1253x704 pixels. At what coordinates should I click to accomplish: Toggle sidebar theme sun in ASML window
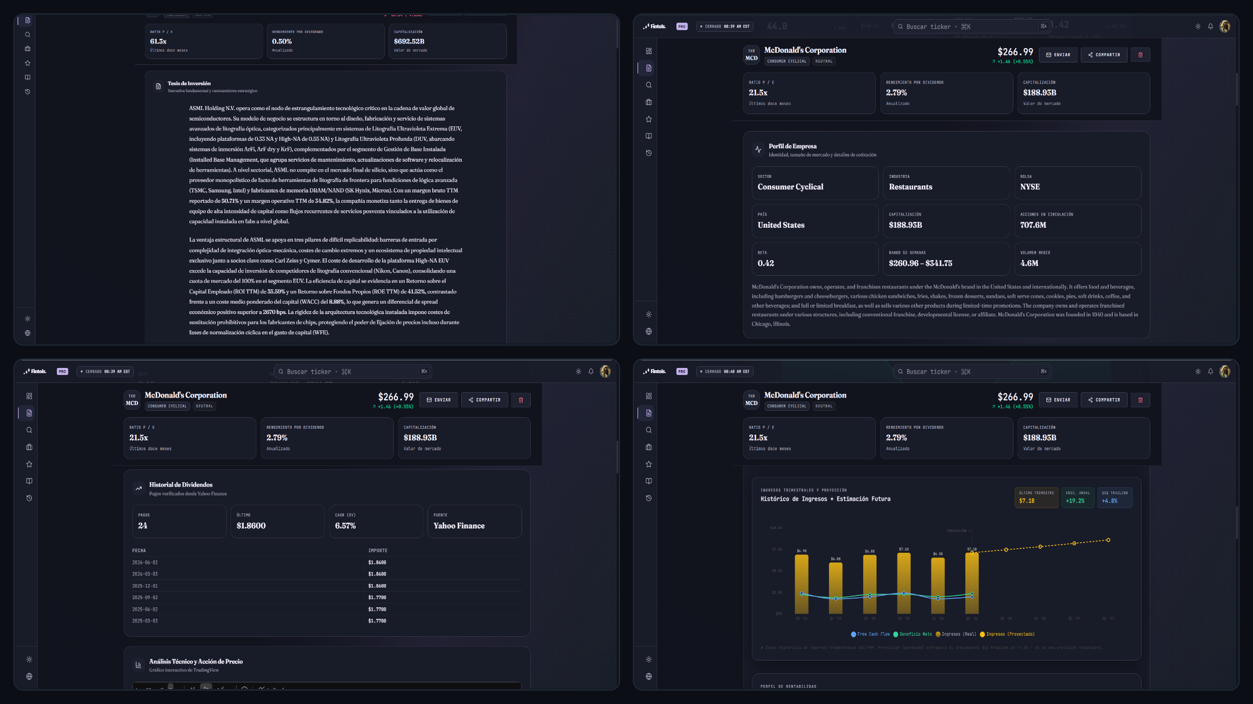[27, 319]
